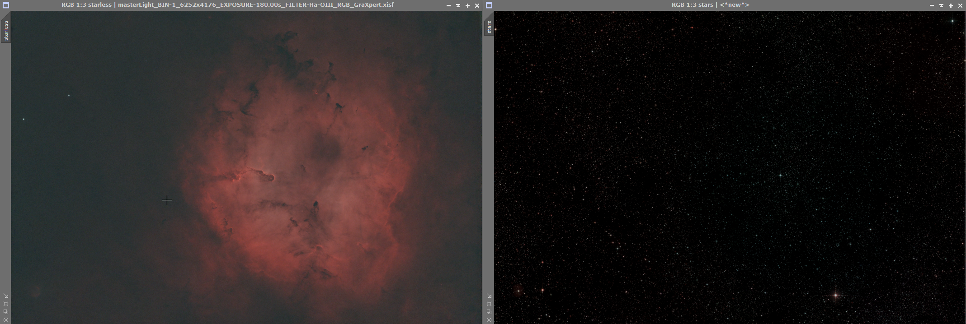The image size is (966, 324).
Task: Close the stars image window
Action: [960, 5]
